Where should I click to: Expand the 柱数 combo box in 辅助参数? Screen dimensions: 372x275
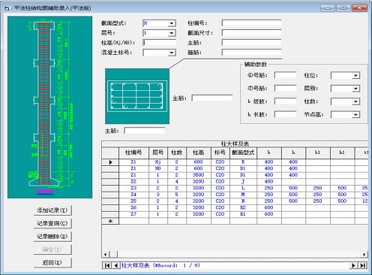355,101
